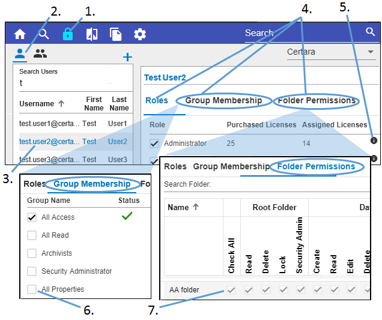Open the settings gear icon

140,34
